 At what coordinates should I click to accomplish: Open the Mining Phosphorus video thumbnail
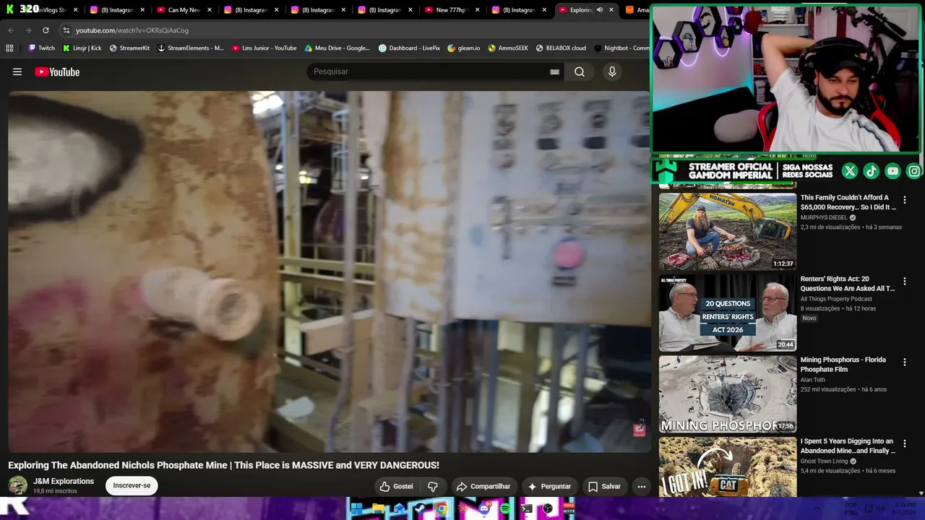point(728,394)
